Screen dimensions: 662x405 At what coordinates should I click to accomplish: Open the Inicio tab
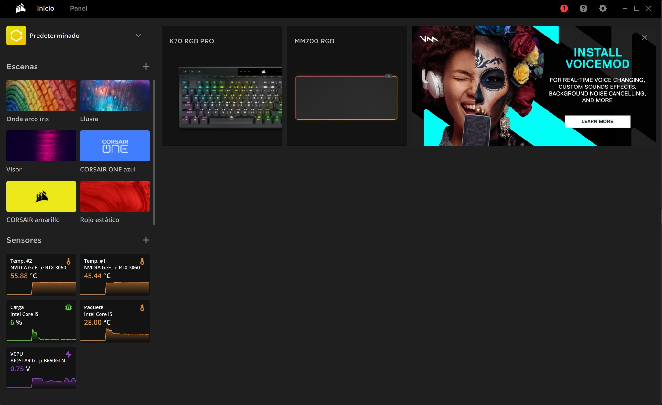tap(46, 8)
